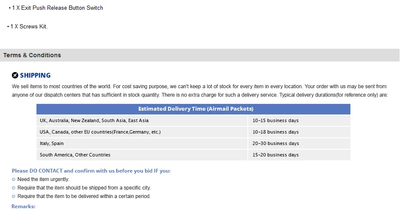Click the Estimated Delivery Time table header
Viewport: 403px width, 212px height.
193,109
